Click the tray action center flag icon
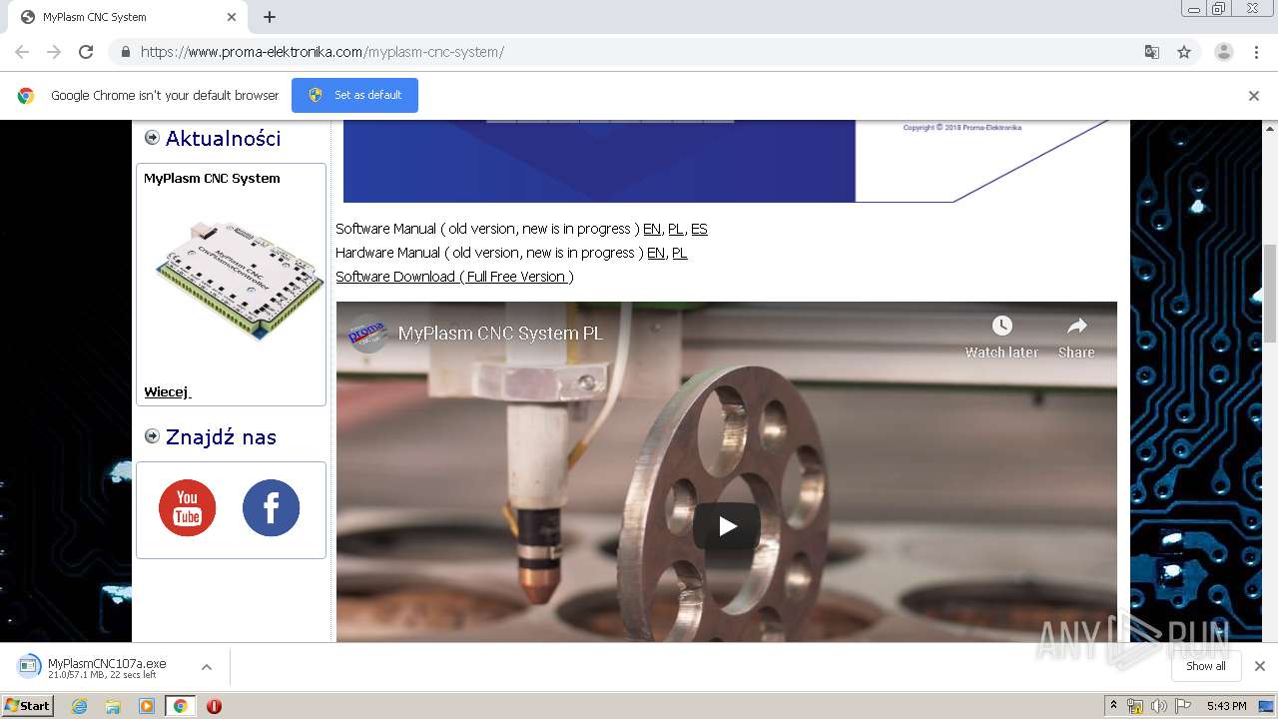The width and height of the screenshot is (1278, 719). point(1183,706)
